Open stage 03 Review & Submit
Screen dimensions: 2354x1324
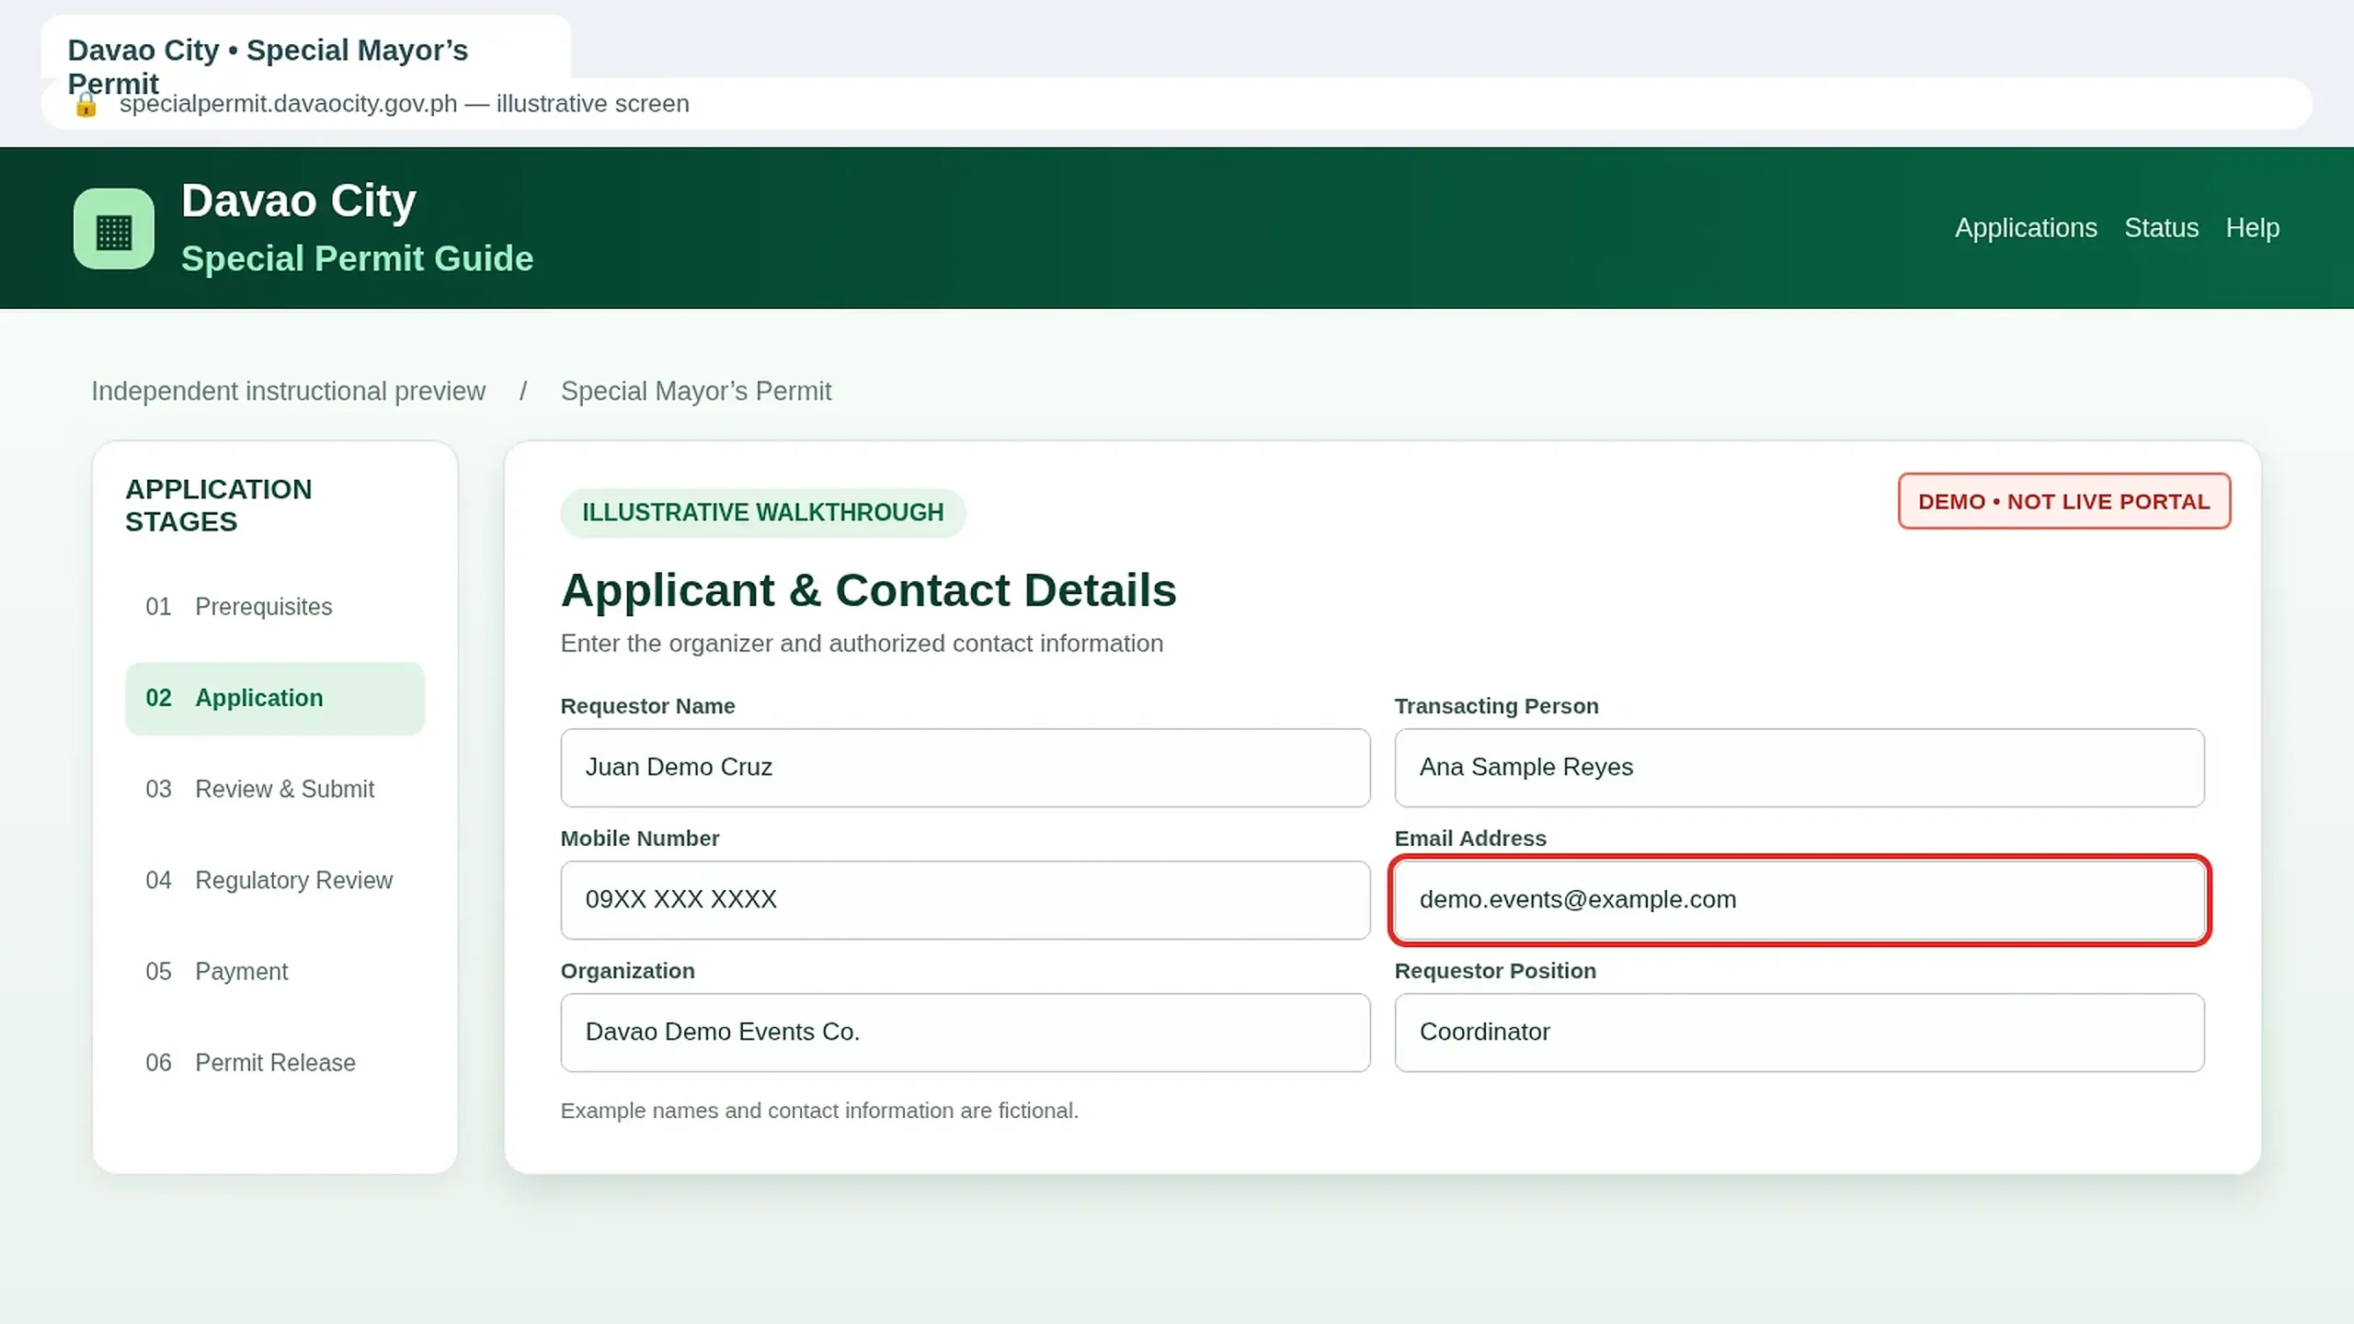tap(275, 789)
